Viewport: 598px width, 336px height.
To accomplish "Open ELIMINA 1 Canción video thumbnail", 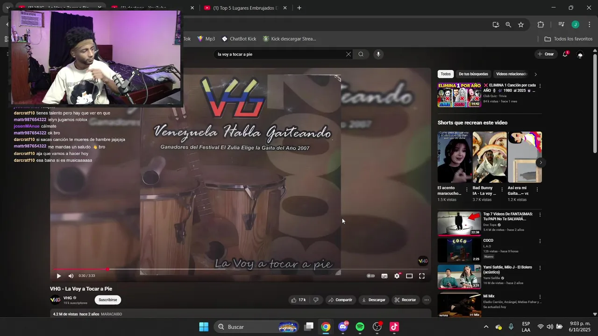I will coord(459,95).
